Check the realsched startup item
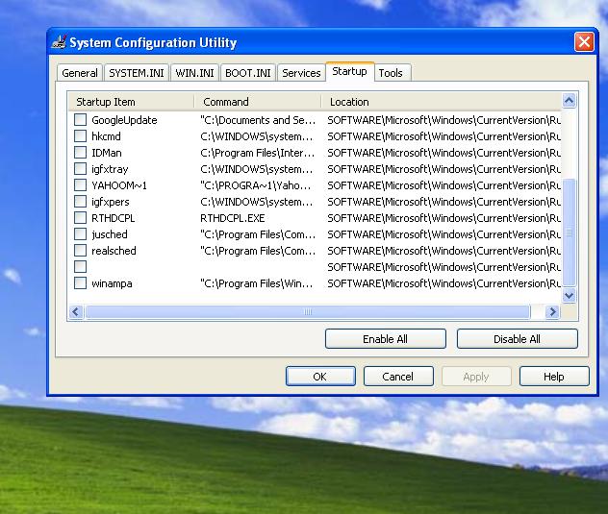 tap(80, 250)
